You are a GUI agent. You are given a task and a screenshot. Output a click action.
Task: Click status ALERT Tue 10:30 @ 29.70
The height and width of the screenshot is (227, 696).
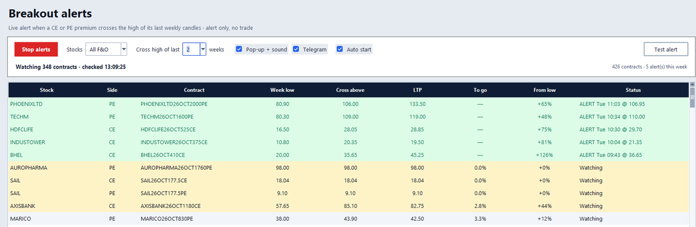(x=610, y=129)
